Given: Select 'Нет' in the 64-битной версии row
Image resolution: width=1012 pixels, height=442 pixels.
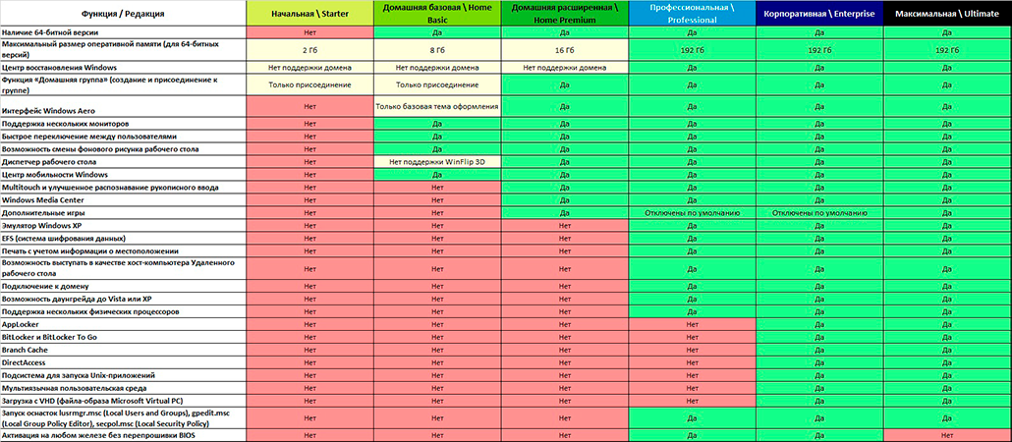Looking at the screenshot, I should (309, 31).
